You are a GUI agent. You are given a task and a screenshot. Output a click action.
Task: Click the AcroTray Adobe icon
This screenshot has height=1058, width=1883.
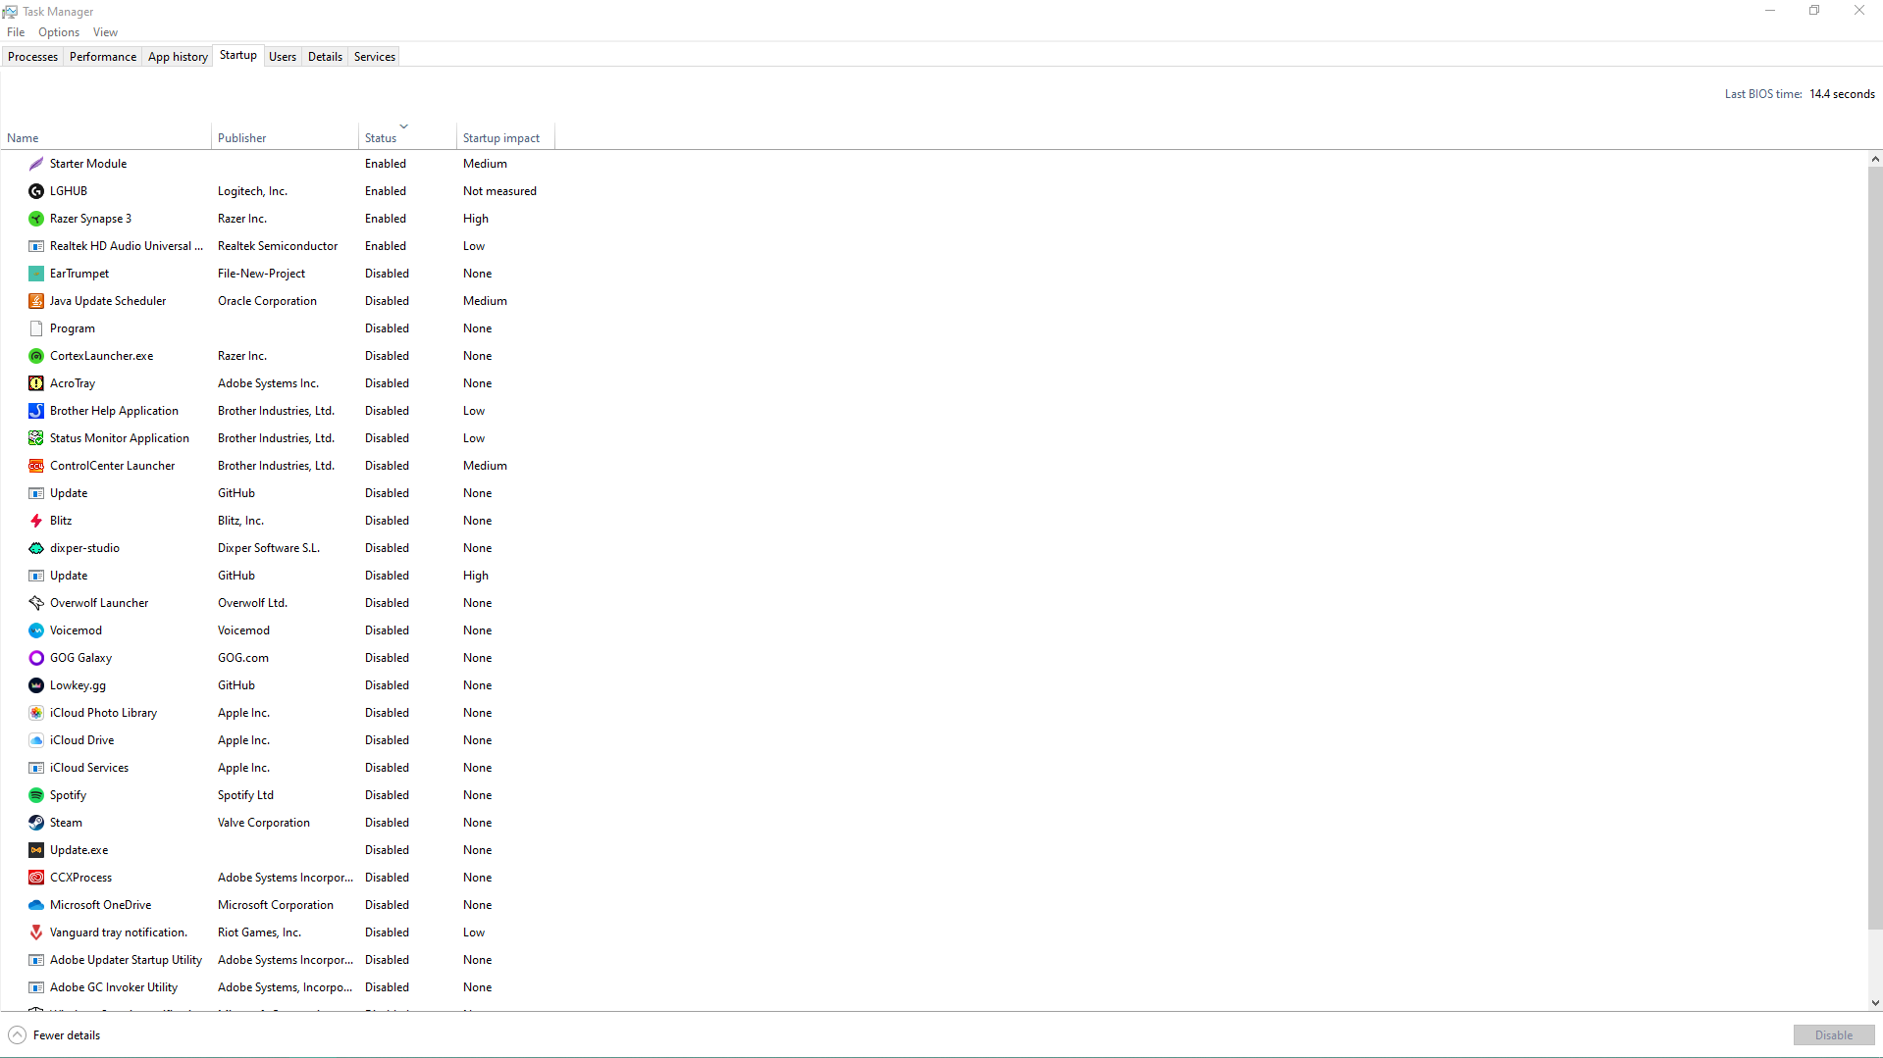tap(36, 383)
